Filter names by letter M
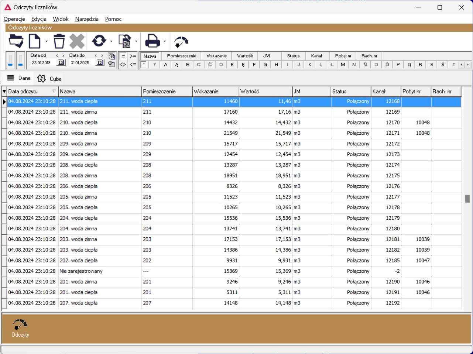Viewport: 473px width, 354px height. 343,65
